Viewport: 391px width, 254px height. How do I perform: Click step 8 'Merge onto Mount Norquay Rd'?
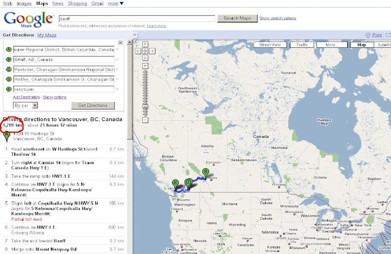[x=64, y=249]
